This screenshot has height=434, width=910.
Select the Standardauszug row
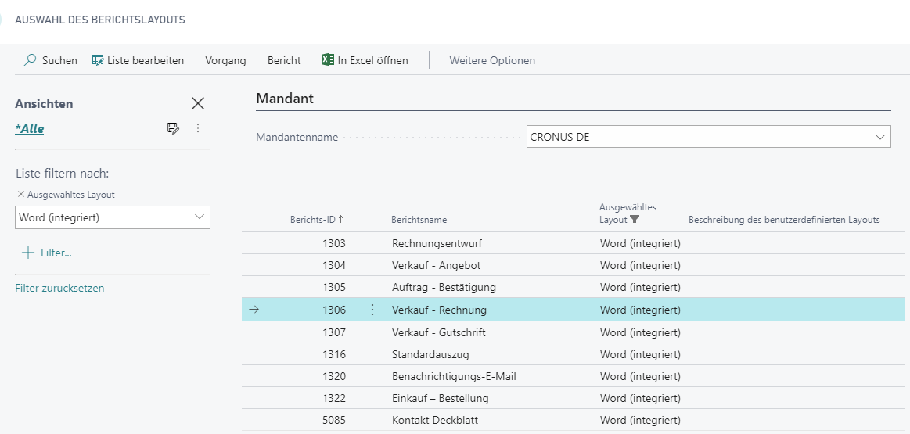[x=574, y=354]
